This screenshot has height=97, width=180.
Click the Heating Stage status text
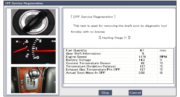(x=114, y=38)
